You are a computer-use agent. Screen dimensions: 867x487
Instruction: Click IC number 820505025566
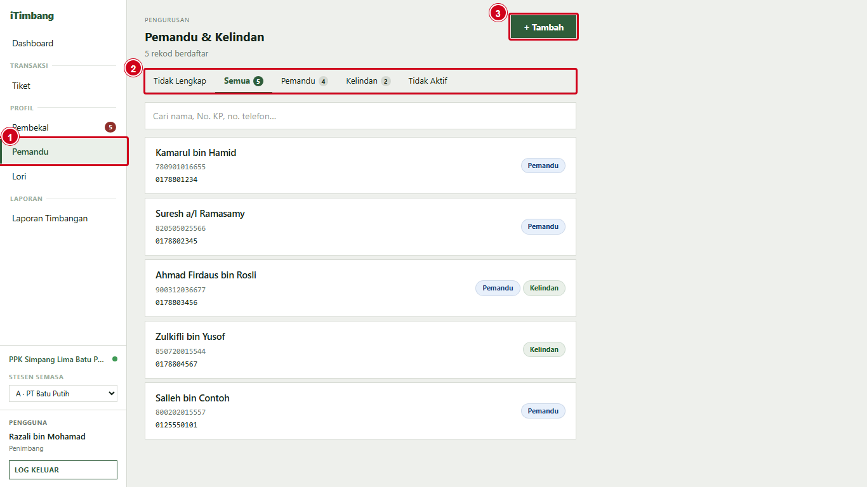coord(180,228)
